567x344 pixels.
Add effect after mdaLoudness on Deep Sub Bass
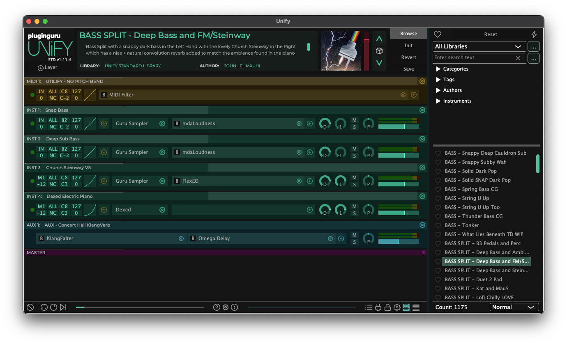310,152
